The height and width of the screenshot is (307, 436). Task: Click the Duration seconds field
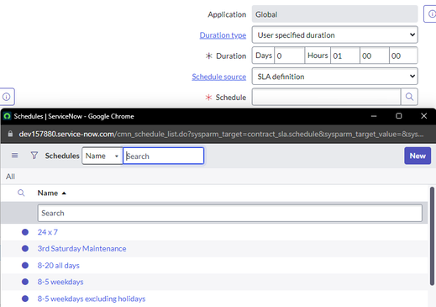tap(403, 56)
